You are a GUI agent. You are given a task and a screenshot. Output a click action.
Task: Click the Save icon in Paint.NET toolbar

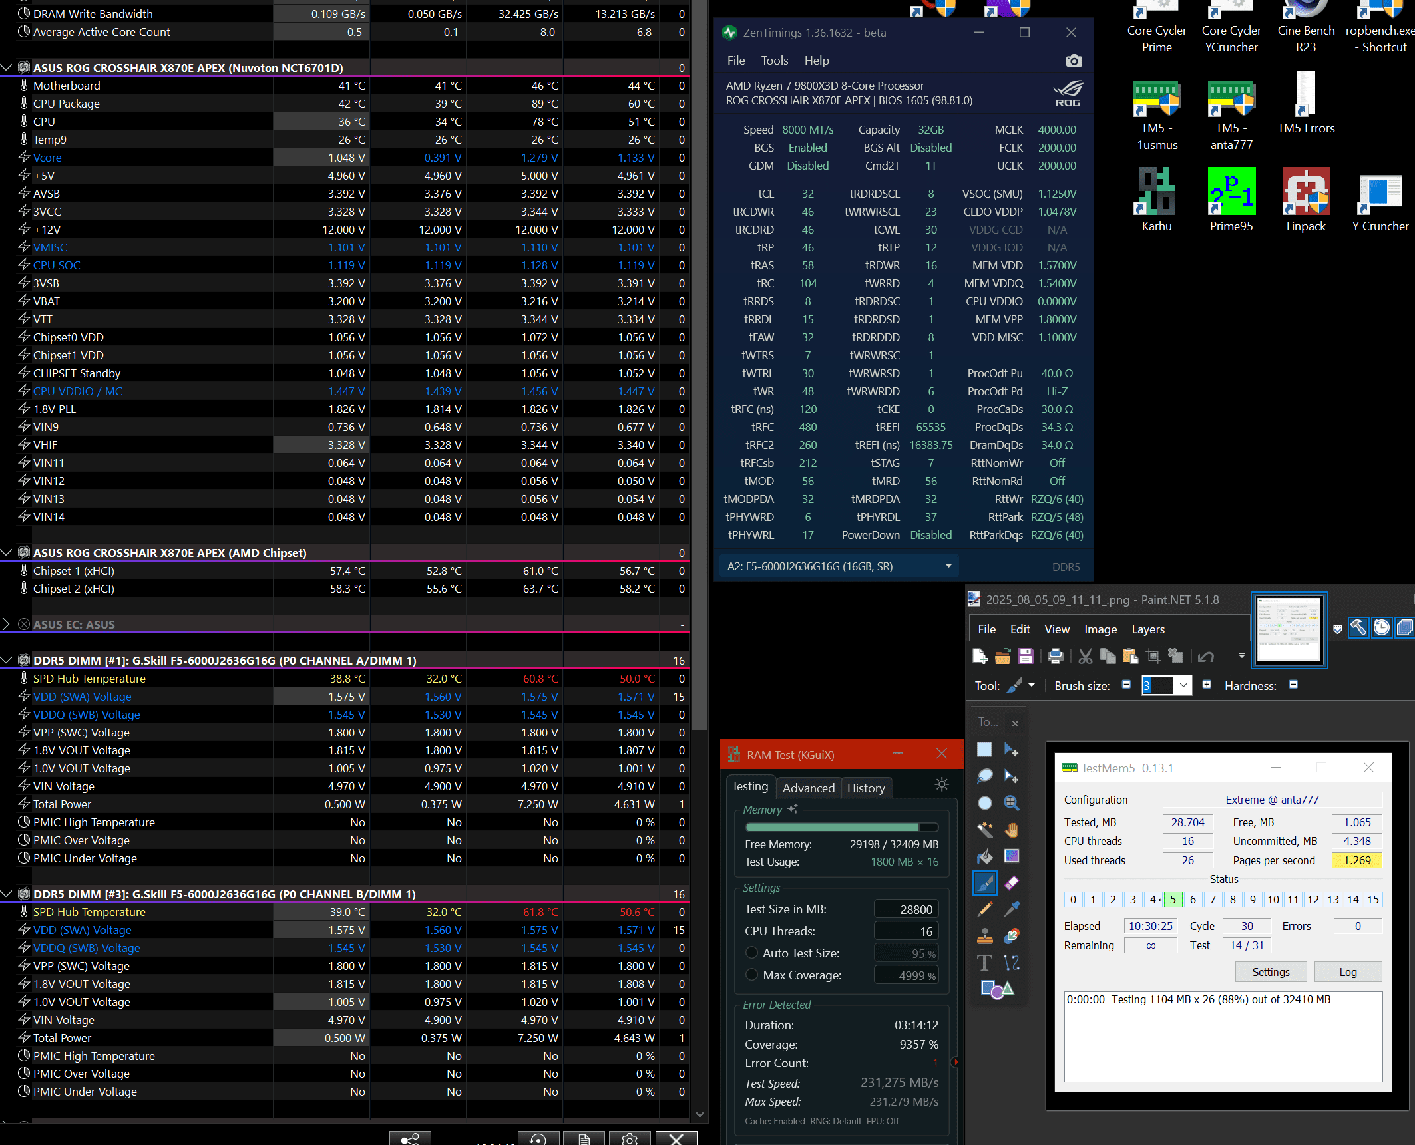(1026, 657)
